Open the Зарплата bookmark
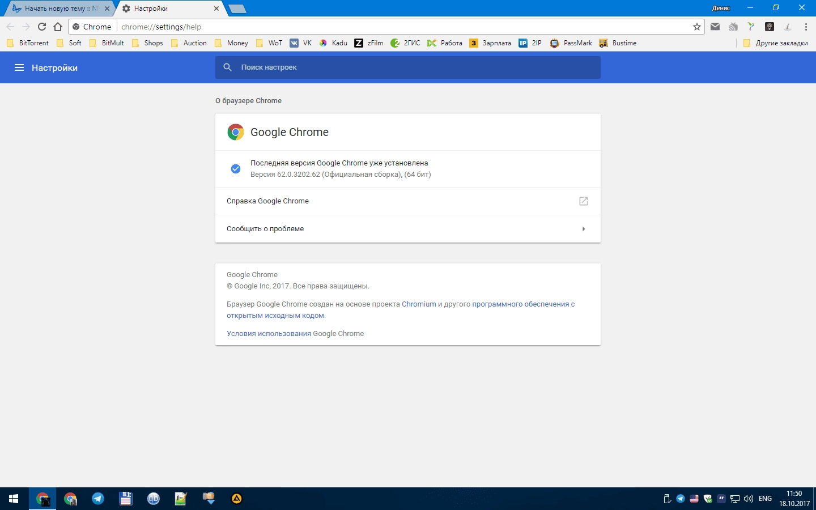The image size is (816, 510). 491,43
